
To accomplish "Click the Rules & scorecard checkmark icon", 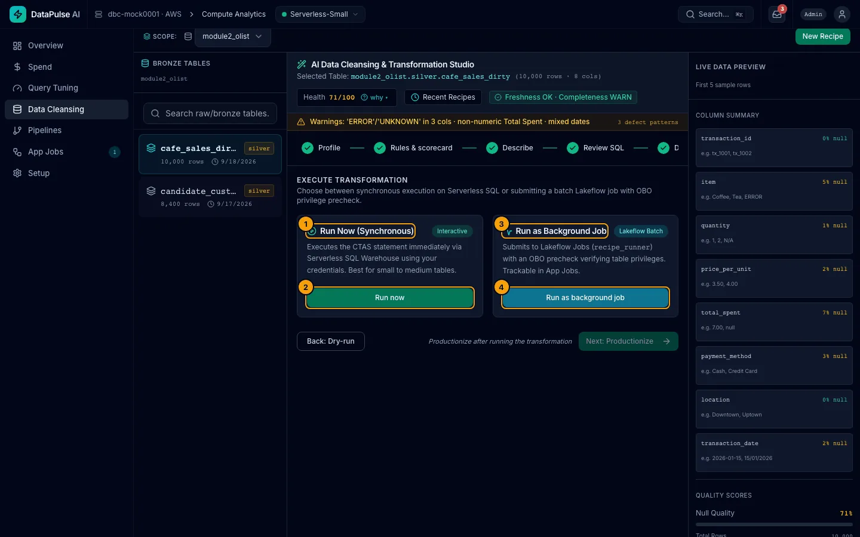I will coord(380,148).
